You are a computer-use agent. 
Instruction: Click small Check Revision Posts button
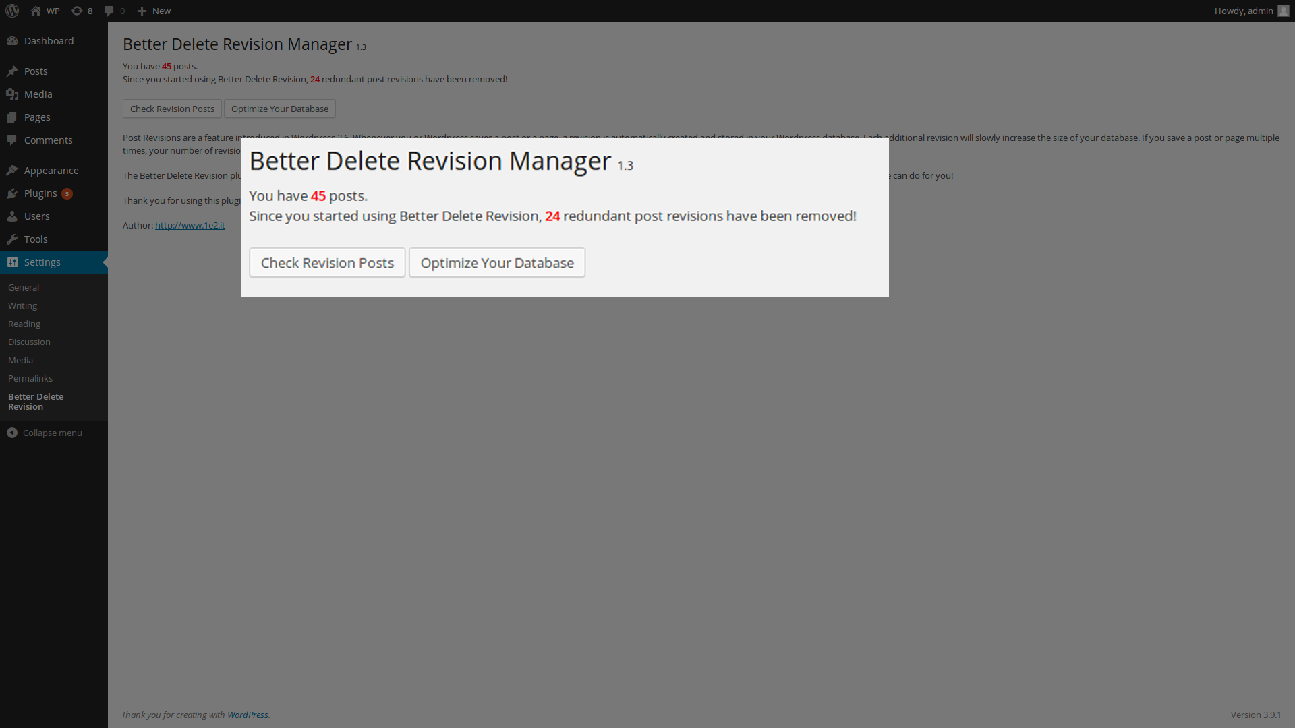click(172, 109)
